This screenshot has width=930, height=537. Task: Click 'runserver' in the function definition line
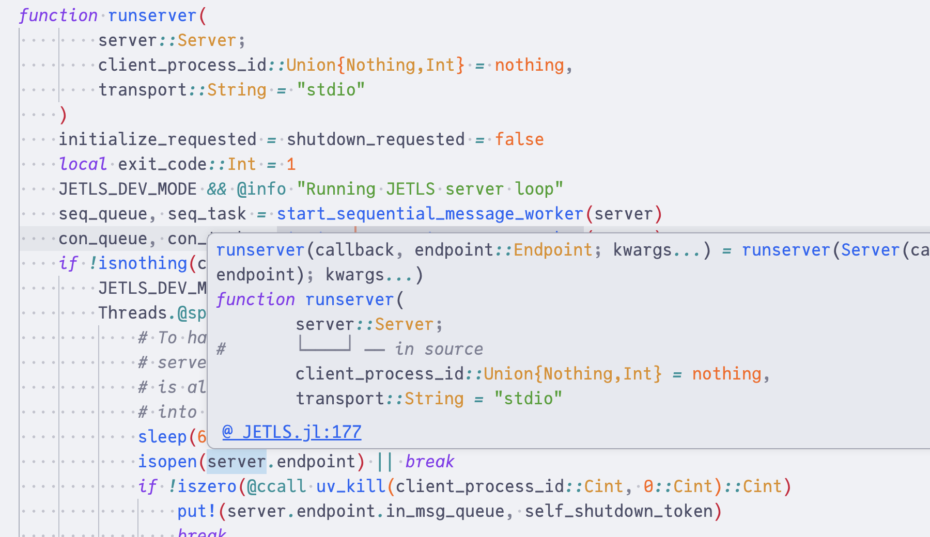(x=152, y=15)
